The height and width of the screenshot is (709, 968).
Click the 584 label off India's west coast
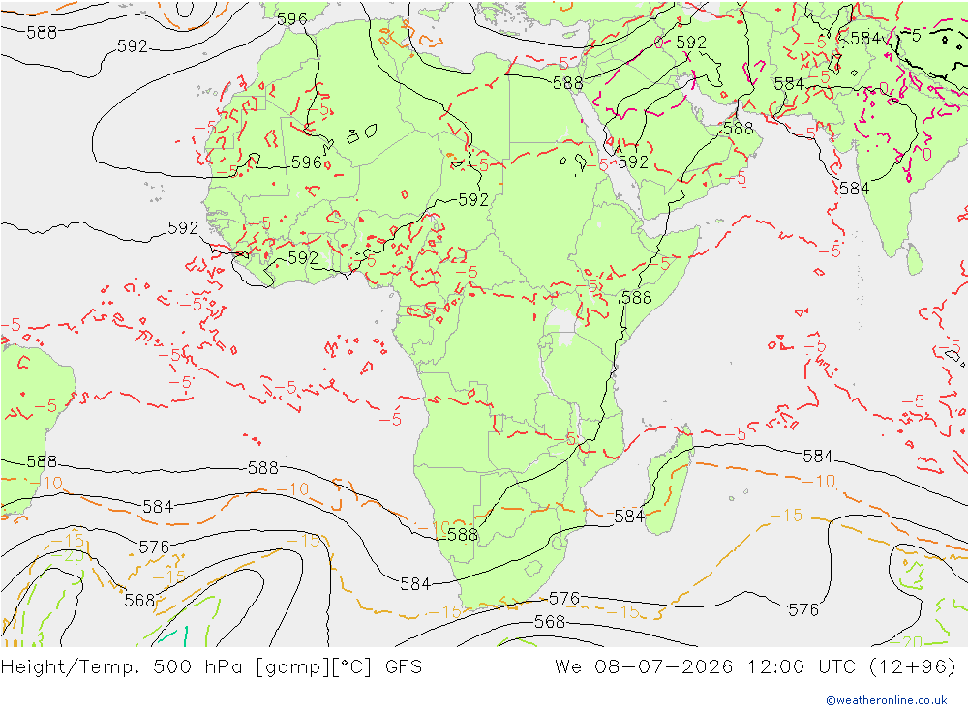(855, 189)
